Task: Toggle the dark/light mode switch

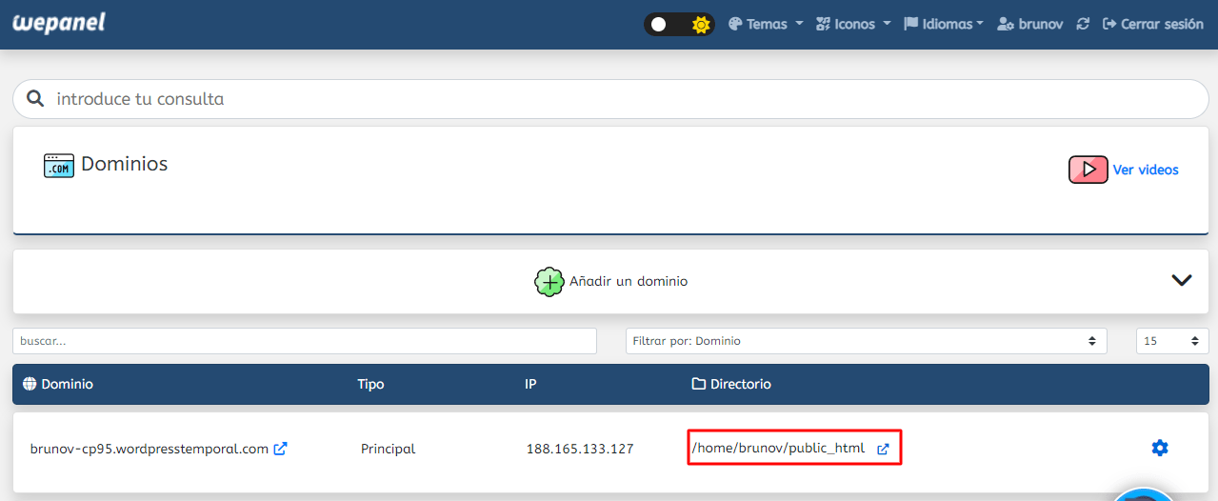Action: pyautogui.click(x=679, y=25)
